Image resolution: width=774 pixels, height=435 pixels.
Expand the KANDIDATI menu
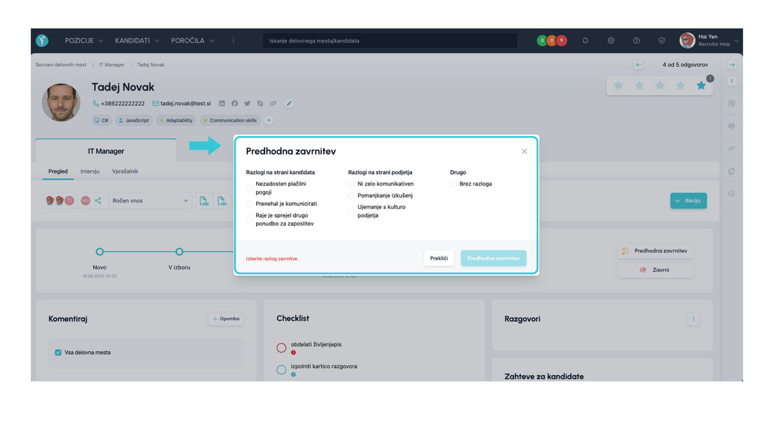coord(137,41)
